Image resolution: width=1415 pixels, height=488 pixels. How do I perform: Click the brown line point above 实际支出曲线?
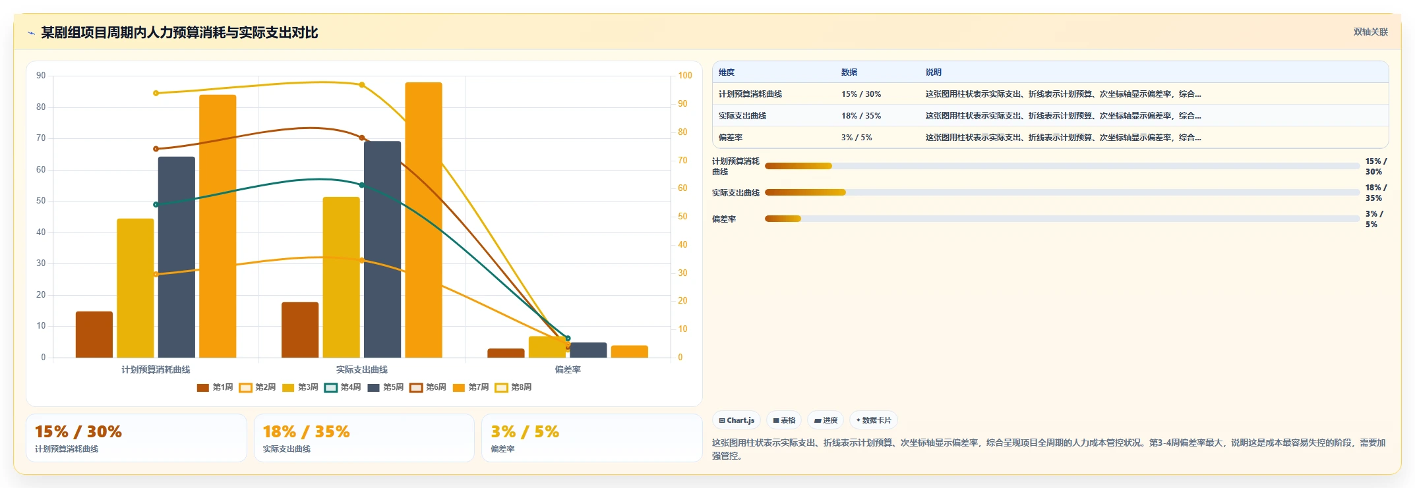(x=362, y=138)
